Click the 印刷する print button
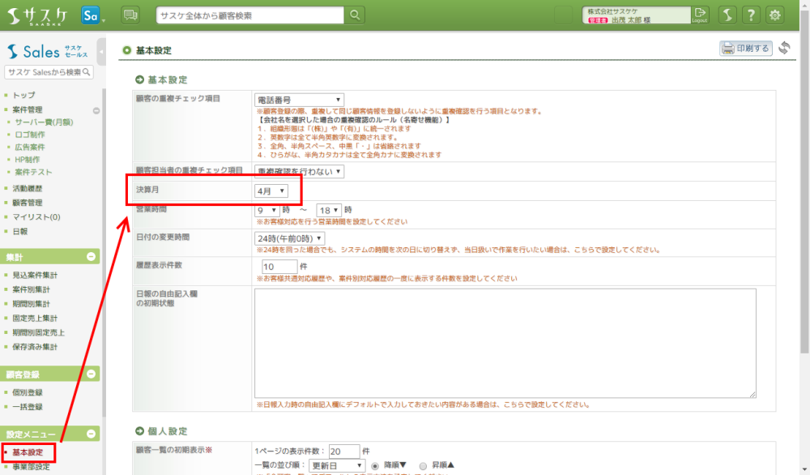Screen dimensions: 810x475 point(745,49)
